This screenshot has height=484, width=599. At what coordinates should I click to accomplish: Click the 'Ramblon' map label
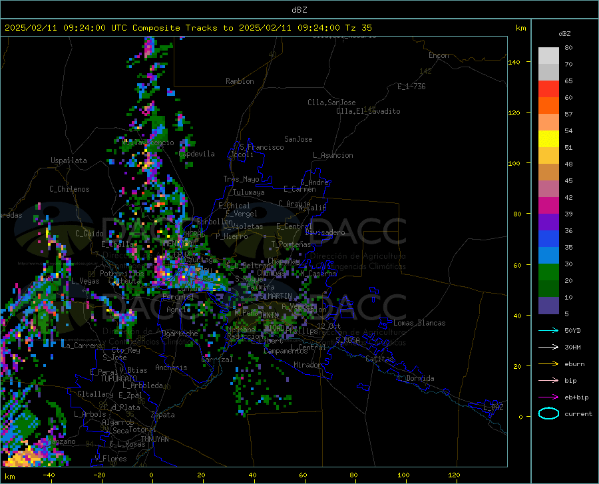tap(240, 81)
